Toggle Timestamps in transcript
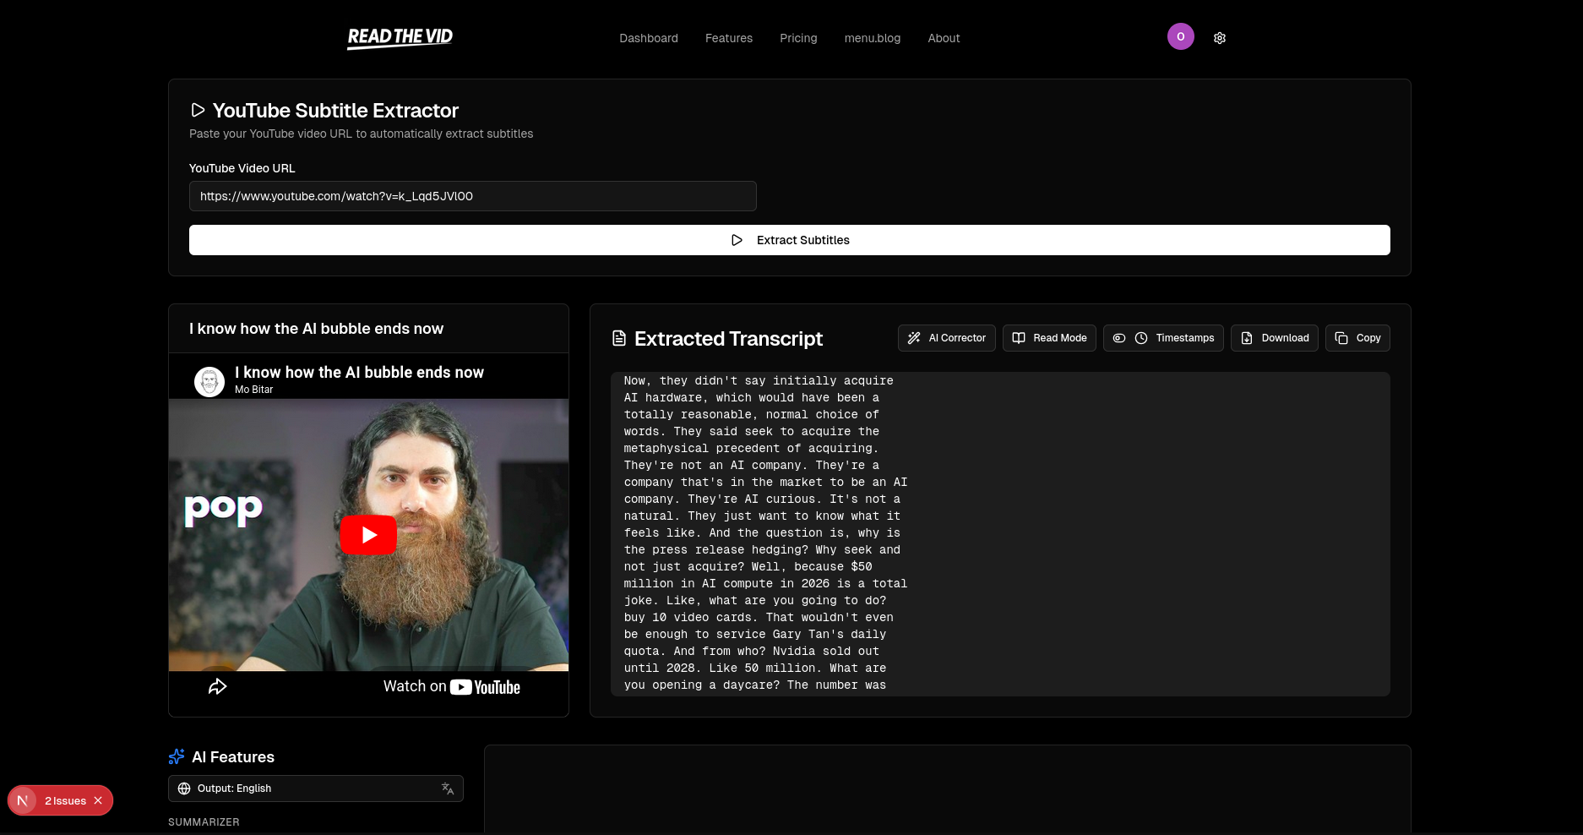Image resolution: width=1583 pixels, height=835 pixels. 1163,338
